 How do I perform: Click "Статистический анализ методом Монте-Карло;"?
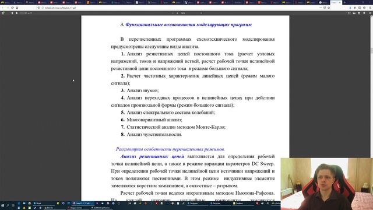(176, 127)
